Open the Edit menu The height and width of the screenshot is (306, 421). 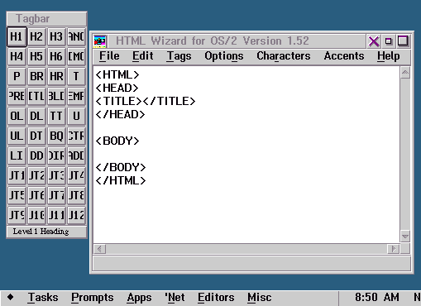tap(142, 56)
